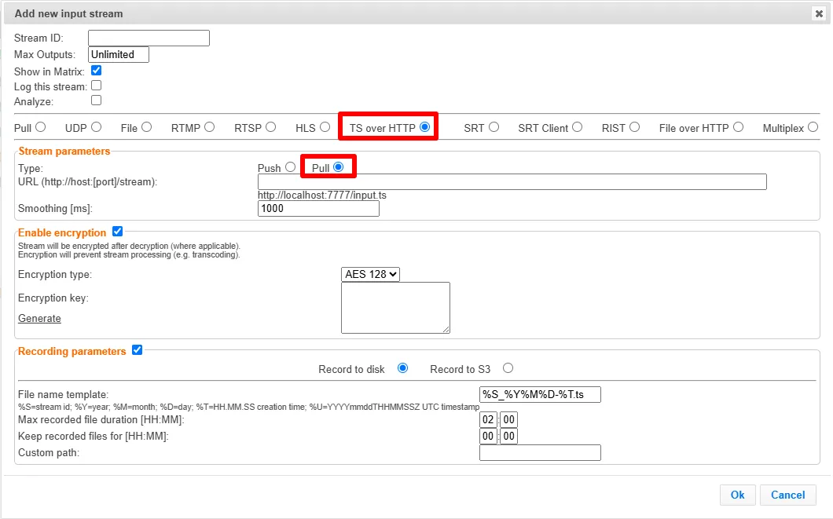Viewport: 833px width, 519px height.
Task: Select the UDP input type radio
Action: [x=96, y=127]
